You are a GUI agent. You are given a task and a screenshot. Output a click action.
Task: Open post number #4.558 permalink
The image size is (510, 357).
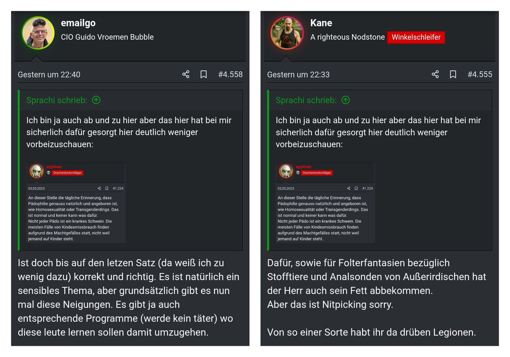coord(230,75)
